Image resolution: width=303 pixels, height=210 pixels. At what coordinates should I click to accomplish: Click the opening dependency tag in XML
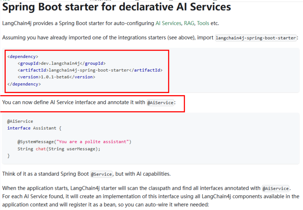23,57
